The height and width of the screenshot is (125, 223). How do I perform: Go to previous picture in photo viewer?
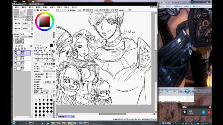coord(181,91)
